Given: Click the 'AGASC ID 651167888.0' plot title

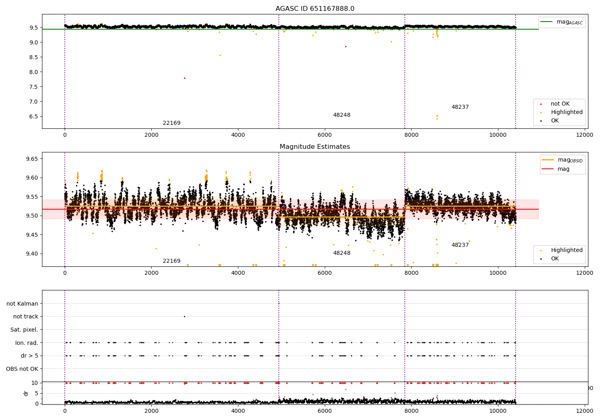Looking at the screenshot, I should pyautogui.click(x=315, y=9).
